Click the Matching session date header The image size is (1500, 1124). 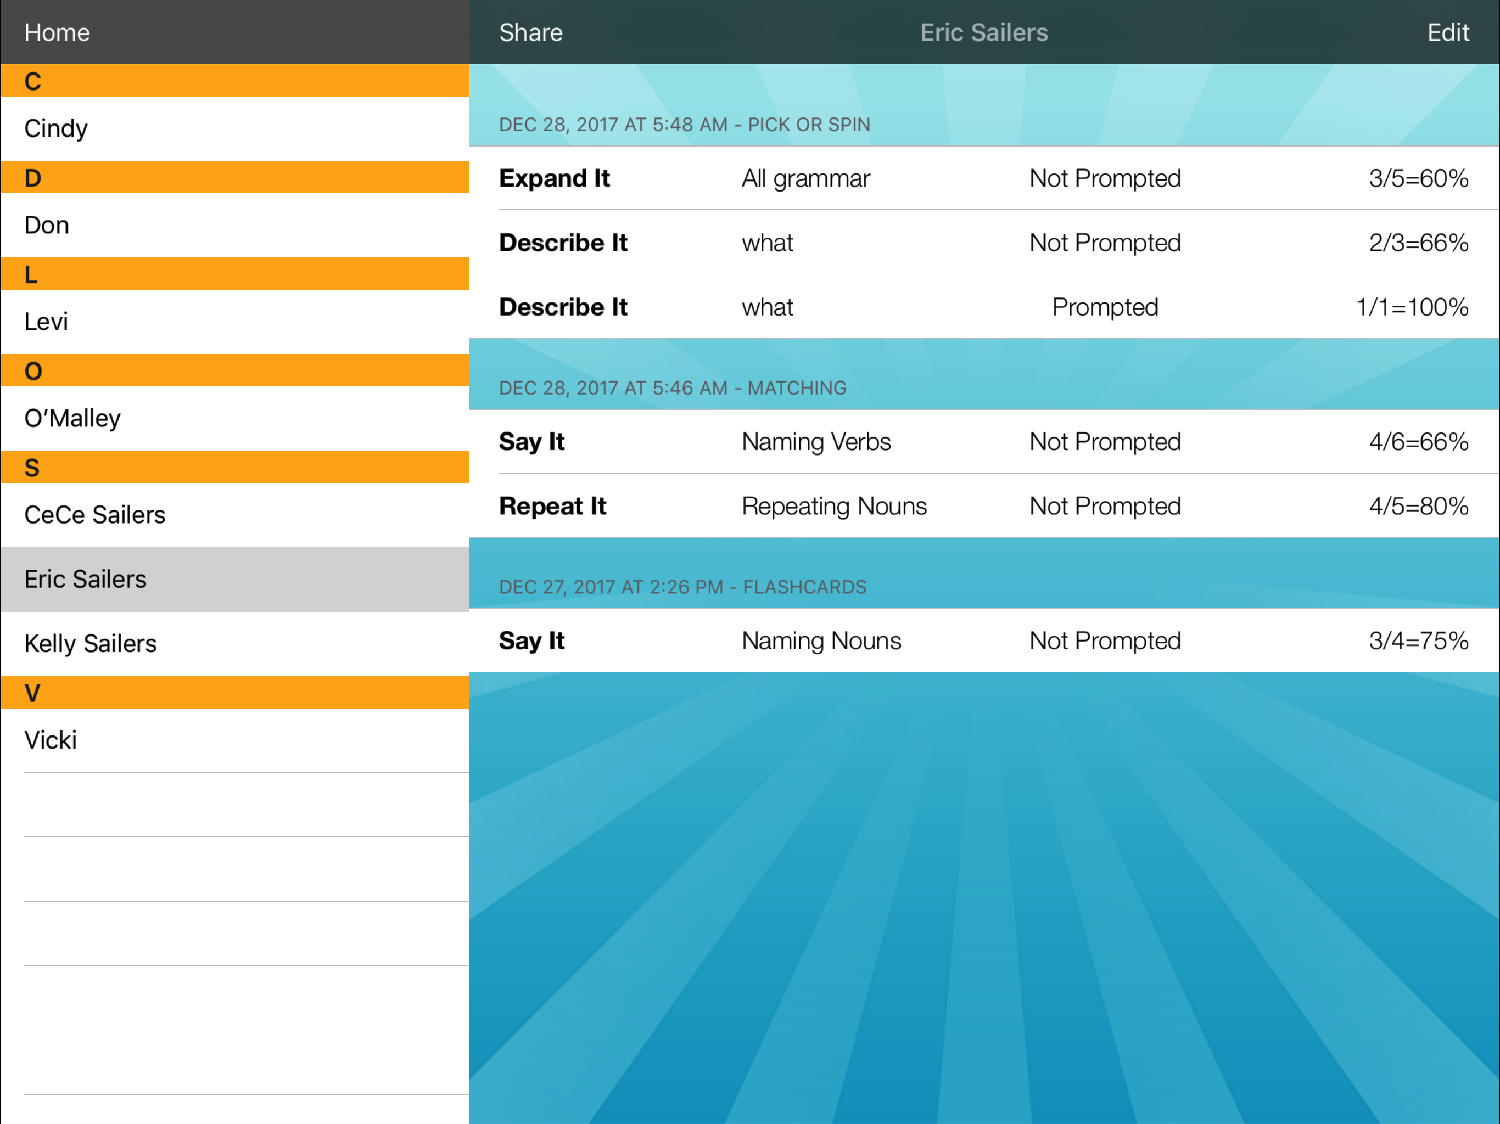[x=673, y=388]
